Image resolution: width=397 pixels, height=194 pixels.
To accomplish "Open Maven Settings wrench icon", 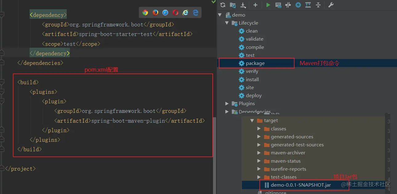I will point(331,5).
